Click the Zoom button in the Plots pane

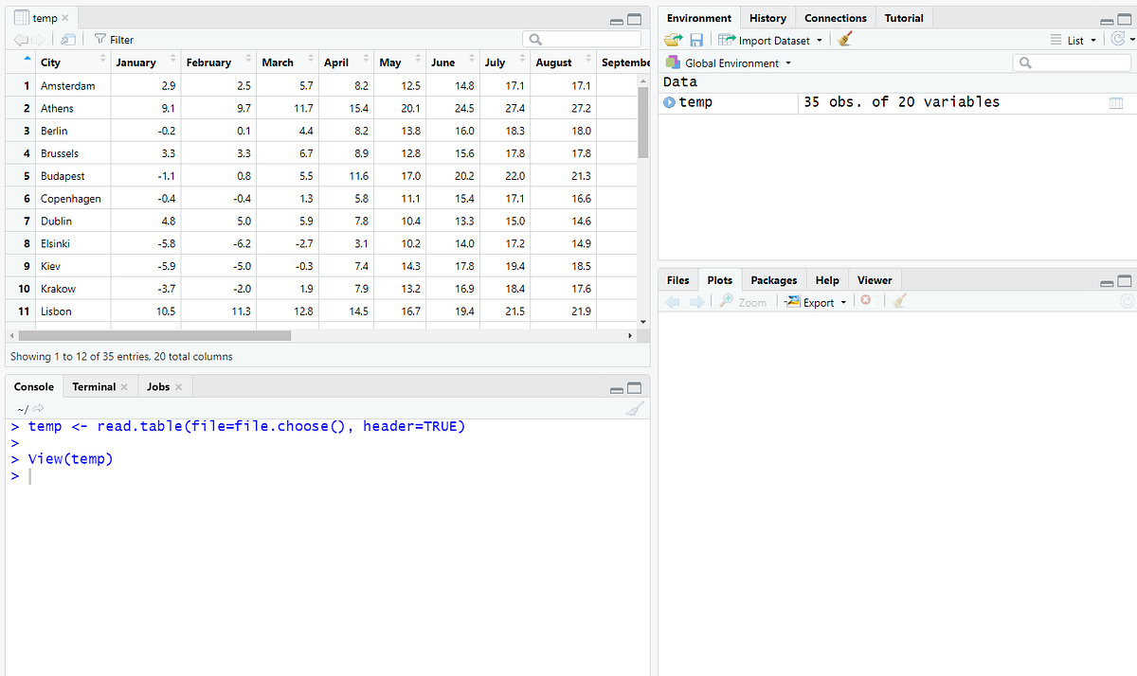pyautogui.click(x=749, y=301)
